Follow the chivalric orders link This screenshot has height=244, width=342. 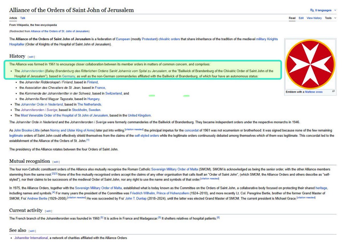click(x=169, y=39)
